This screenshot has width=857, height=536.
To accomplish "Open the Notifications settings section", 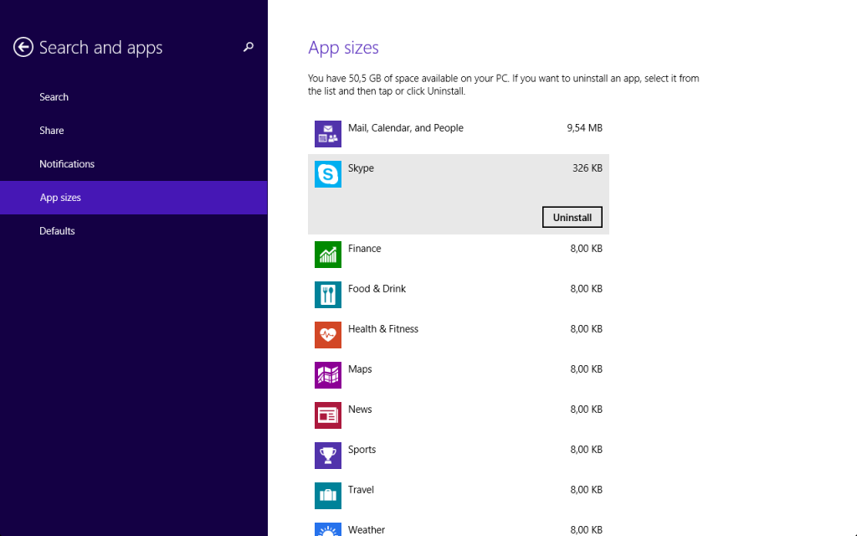I will (133, 163).
